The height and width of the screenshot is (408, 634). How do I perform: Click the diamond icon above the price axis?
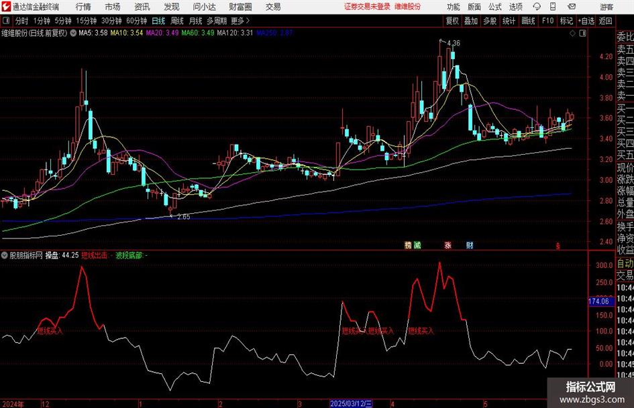click(572, 33)
